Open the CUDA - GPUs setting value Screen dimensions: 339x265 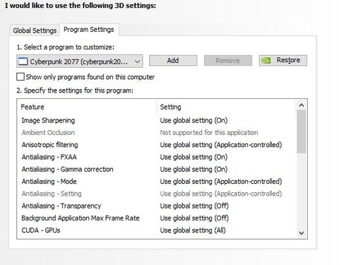tap(193, 230)
